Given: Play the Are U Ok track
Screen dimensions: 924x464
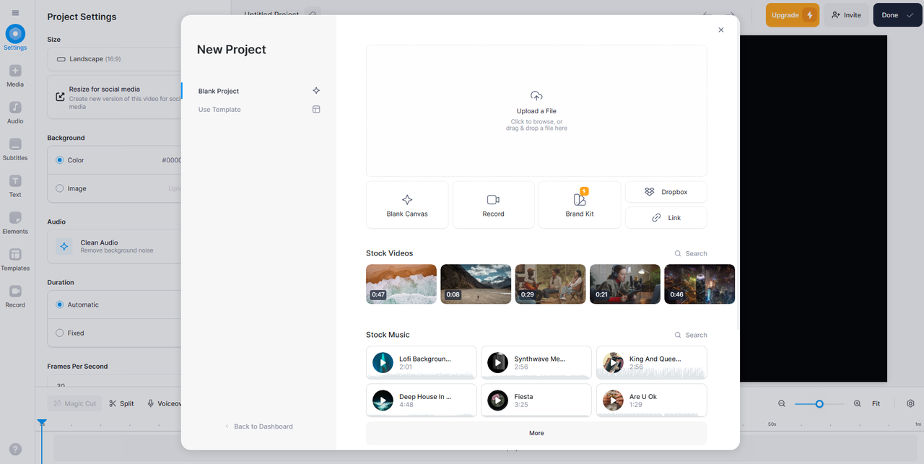Looking at the screenshot, I should pos(613,400).
